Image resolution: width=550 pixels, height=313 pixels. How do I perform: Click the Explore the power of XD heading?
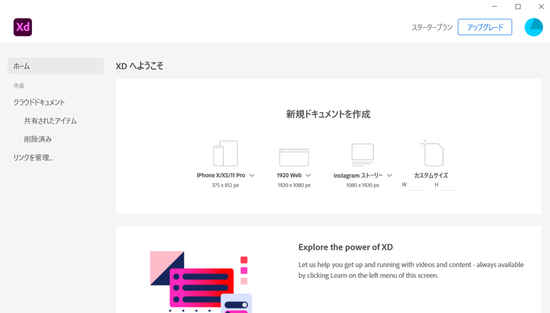(346, 247)
